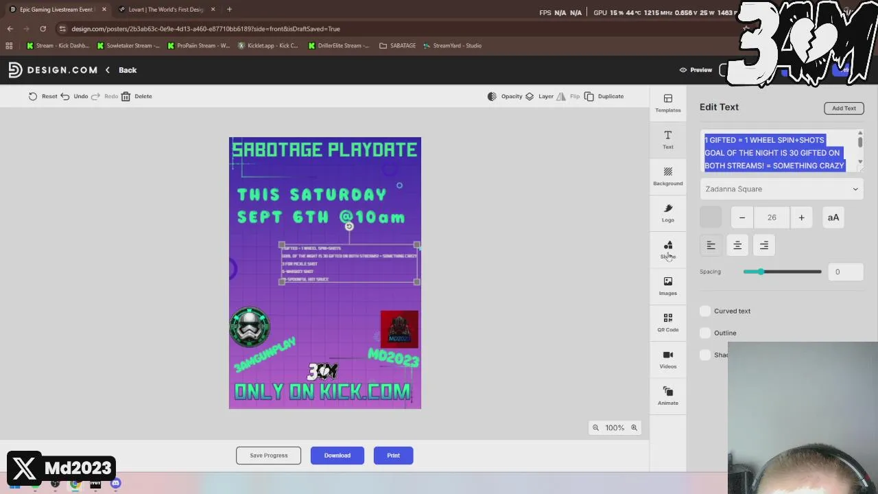Align text center
Image resolution: width=878 pixels, height=494 pixels.
tap(737, 245)
